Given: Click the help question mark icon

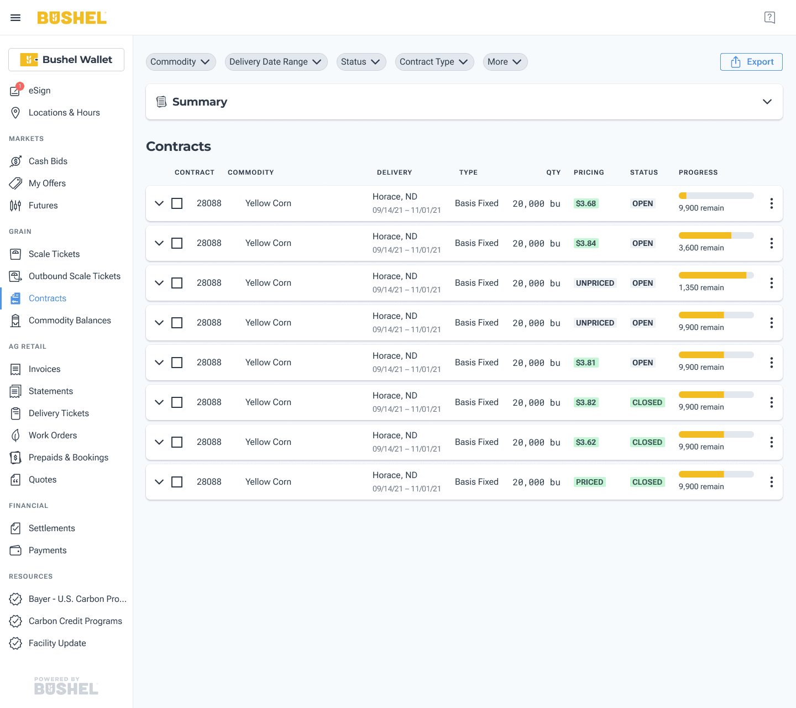Looking at the screenshot, I should coord(769,18).
